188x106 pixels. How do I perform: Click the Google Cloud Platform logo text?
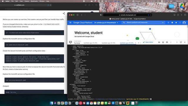[x=83, y=23]
